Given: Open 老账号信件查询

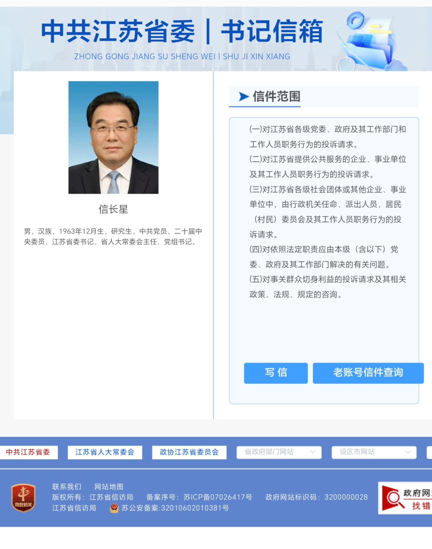Looking at the screenshot, I should (368, 373).
